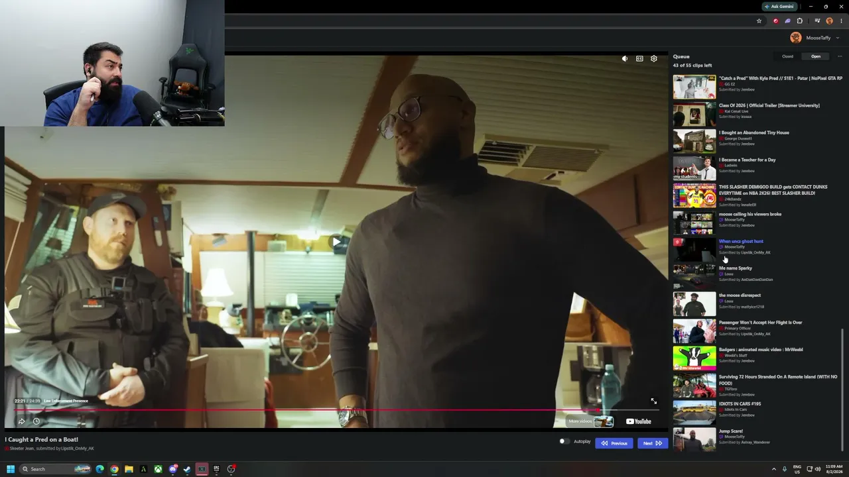Bookmark this page with the star icon
This screenshot has width=849, height=477.
tap(759, 21)
